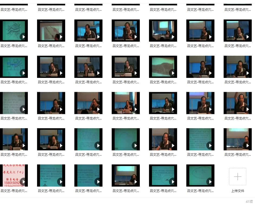Play the video with blue street map diagram
The width and height of the screenshot is (255, 205).
click(14, 67)
